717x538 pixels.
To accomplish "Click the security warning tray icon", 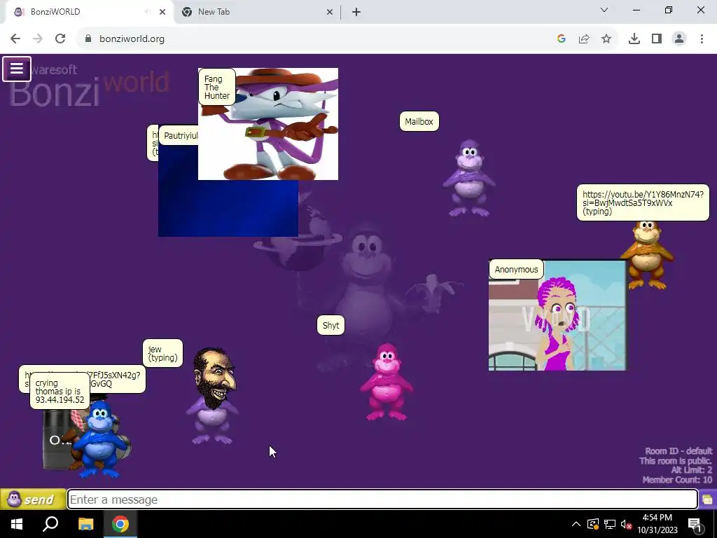I will pyautogui.click(x=593, y=524).
